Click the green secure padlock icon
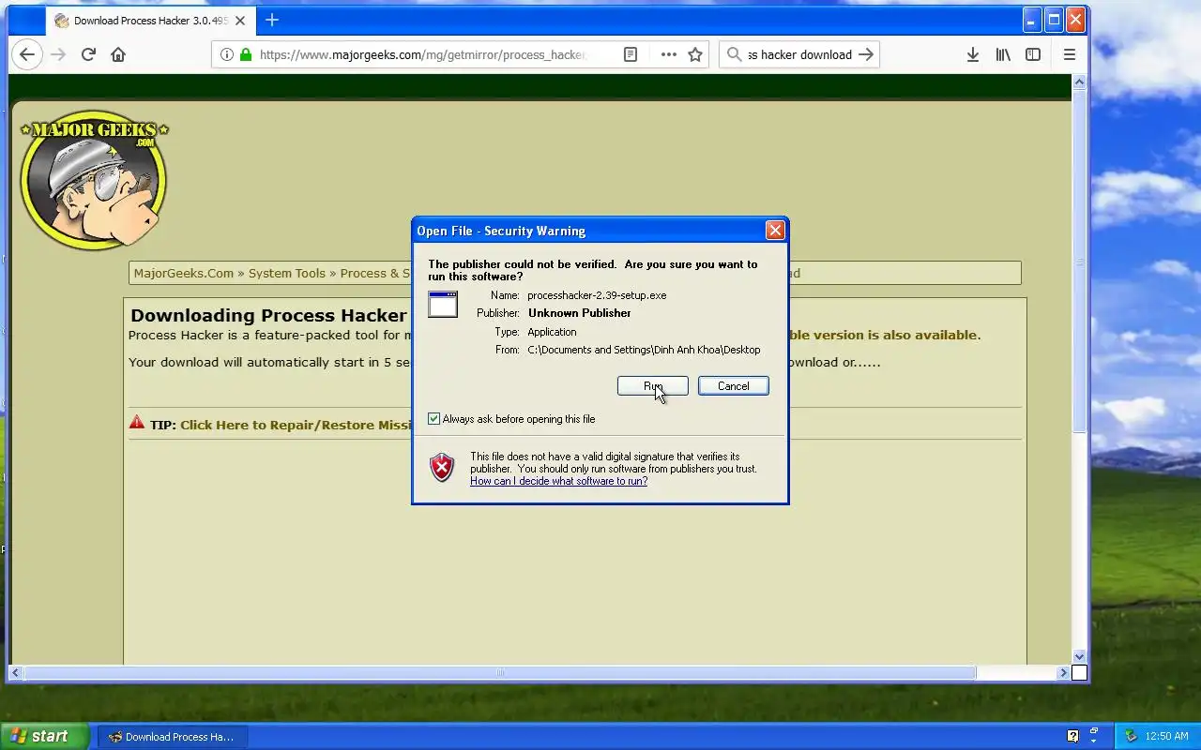 [x=246, y=54]
